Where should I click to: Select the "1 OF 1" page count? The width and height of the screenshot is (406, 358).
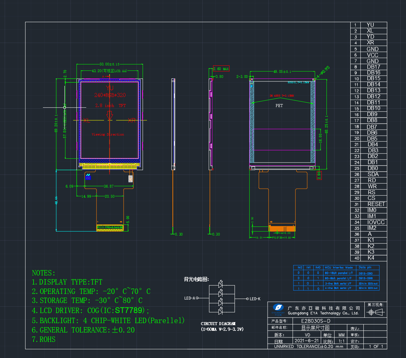376,346
